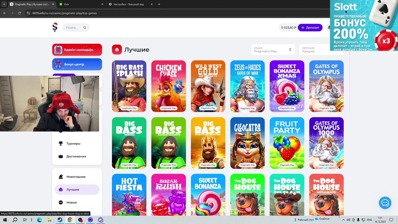Go back with the browser back arrow

click(x=5, y=13)
